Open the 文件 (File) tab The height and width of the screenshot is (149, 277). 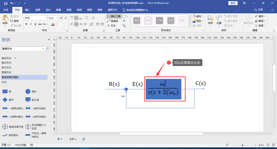[x=6, y=10]
